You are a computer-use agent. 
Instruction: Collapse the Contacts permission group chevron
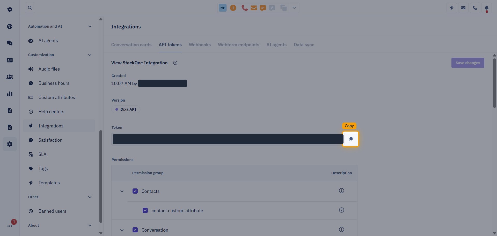[x=122, y=191]
